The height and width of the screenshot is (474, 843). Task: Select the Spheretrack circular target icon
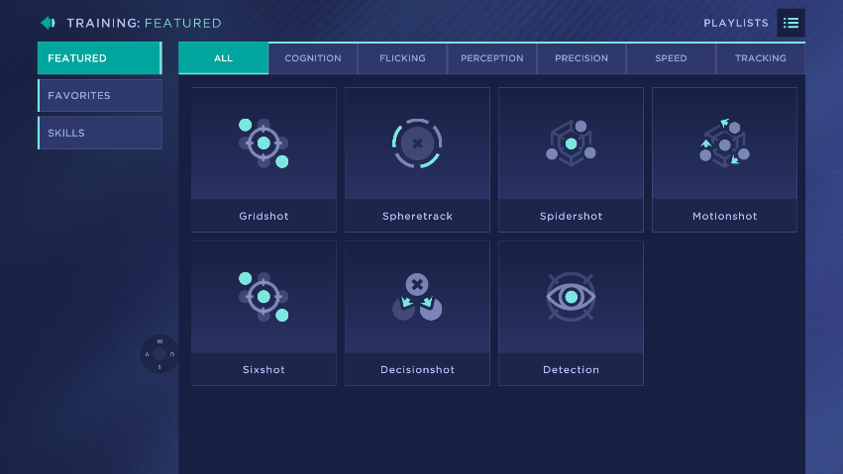point(417,143)
